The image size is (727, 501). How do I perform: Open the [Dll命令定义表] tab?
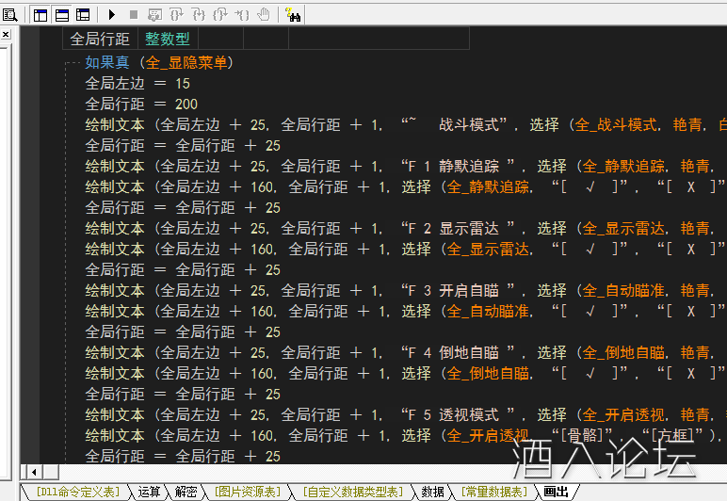tap(76, 492)
